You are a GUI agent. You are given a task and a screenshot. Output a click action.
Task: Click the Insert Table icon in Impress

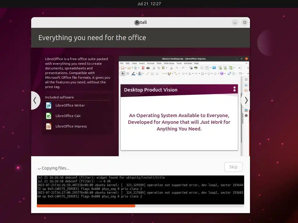[x=207, y=68]
